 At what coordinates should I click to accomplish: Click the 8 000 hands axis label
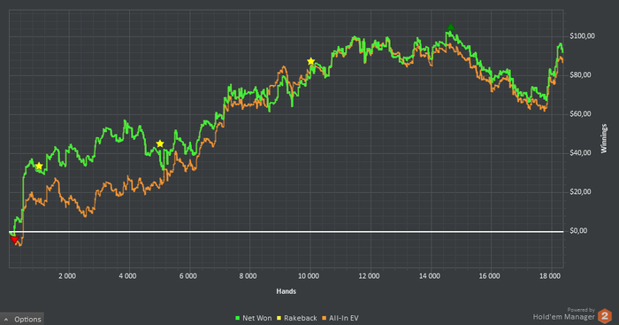click(248, 276)
